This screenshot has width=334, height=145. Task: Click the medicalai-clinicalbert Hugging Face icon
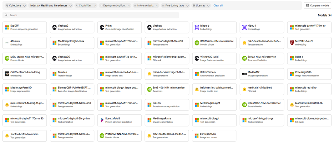click(244, 89)
